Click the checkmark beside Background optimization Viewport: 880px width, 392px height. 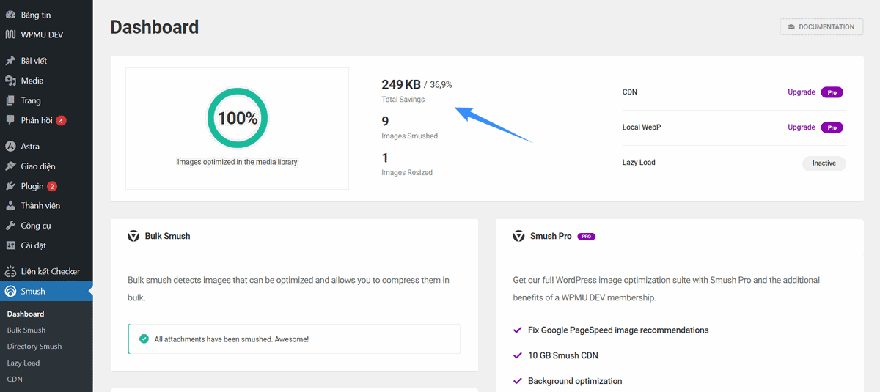(518, 381)
